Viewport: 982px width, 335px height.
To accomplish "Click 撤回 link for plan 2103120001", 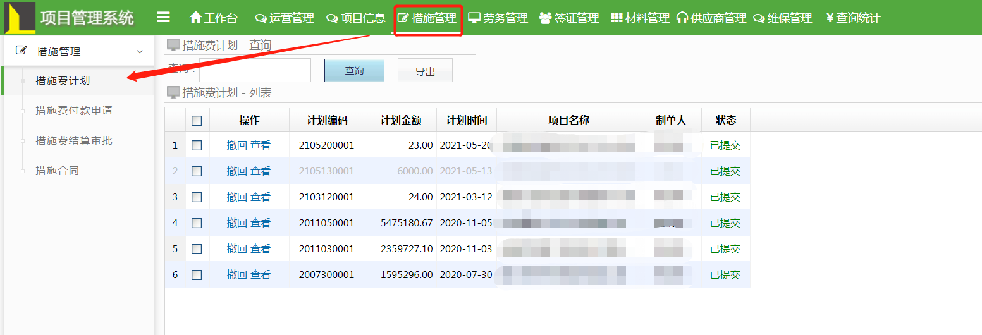I will [x=236, y=197].
